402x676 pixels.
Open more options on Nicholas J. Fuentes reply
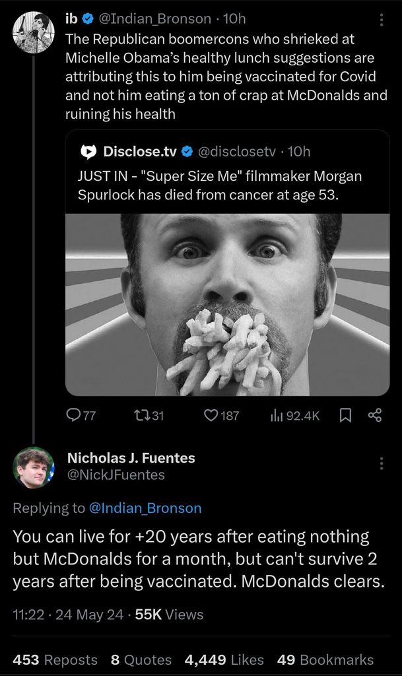(x=381, y=464)
